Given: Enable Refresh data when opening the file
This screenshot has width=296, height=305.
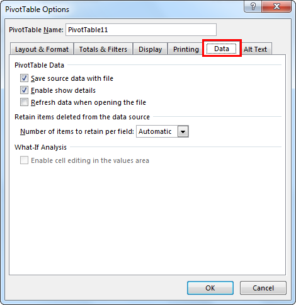Looking at the screenshot, I should [x=24, y=102].
